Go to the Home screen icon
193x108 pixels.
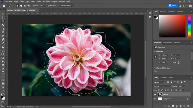click(4, 6)
